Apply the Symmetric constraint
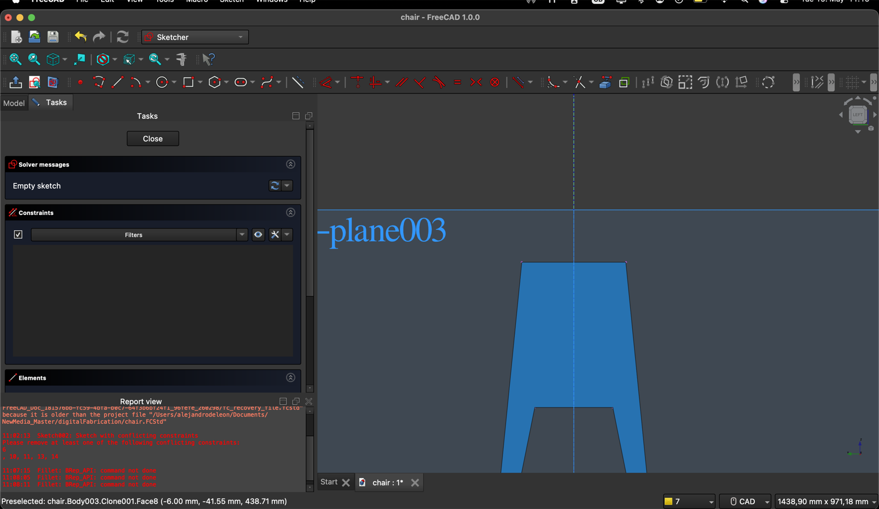The width and height of the screenshot is (879, 509). tap(476, 82)
